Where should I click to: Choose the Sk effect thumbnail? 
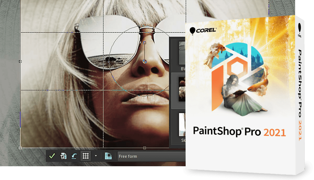(182, 124)
